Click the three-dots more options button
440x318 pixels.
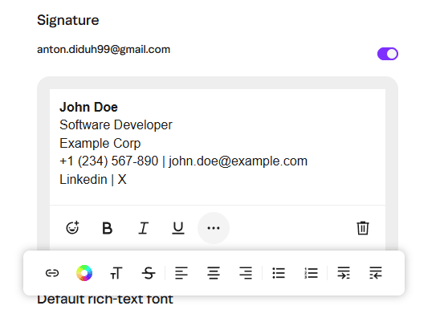[x=214, y=228]
